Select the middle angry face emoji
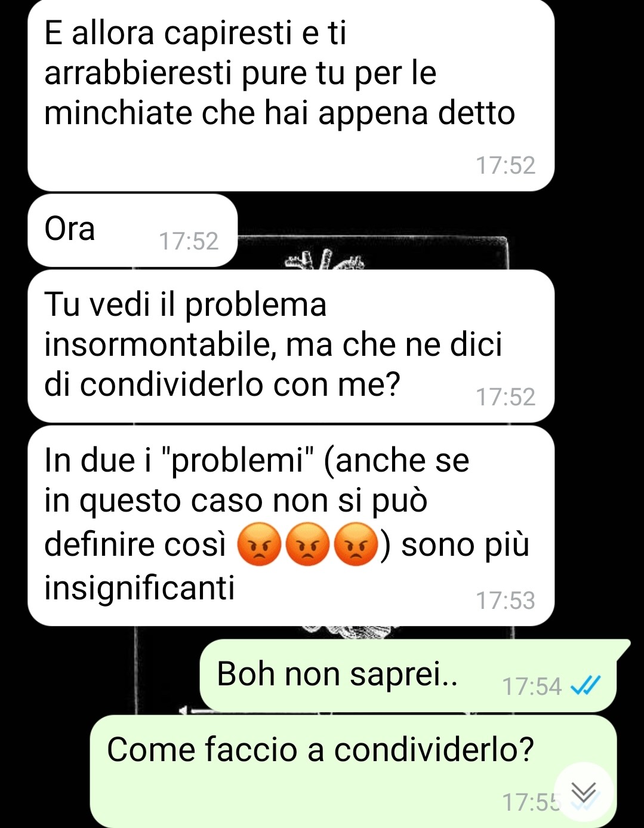Viewport: 644px width, 828px height. coord(307,544)
